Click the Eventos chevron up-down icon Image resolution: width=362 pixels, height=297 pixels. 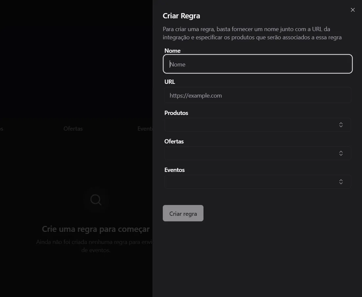tap(341, 182)
